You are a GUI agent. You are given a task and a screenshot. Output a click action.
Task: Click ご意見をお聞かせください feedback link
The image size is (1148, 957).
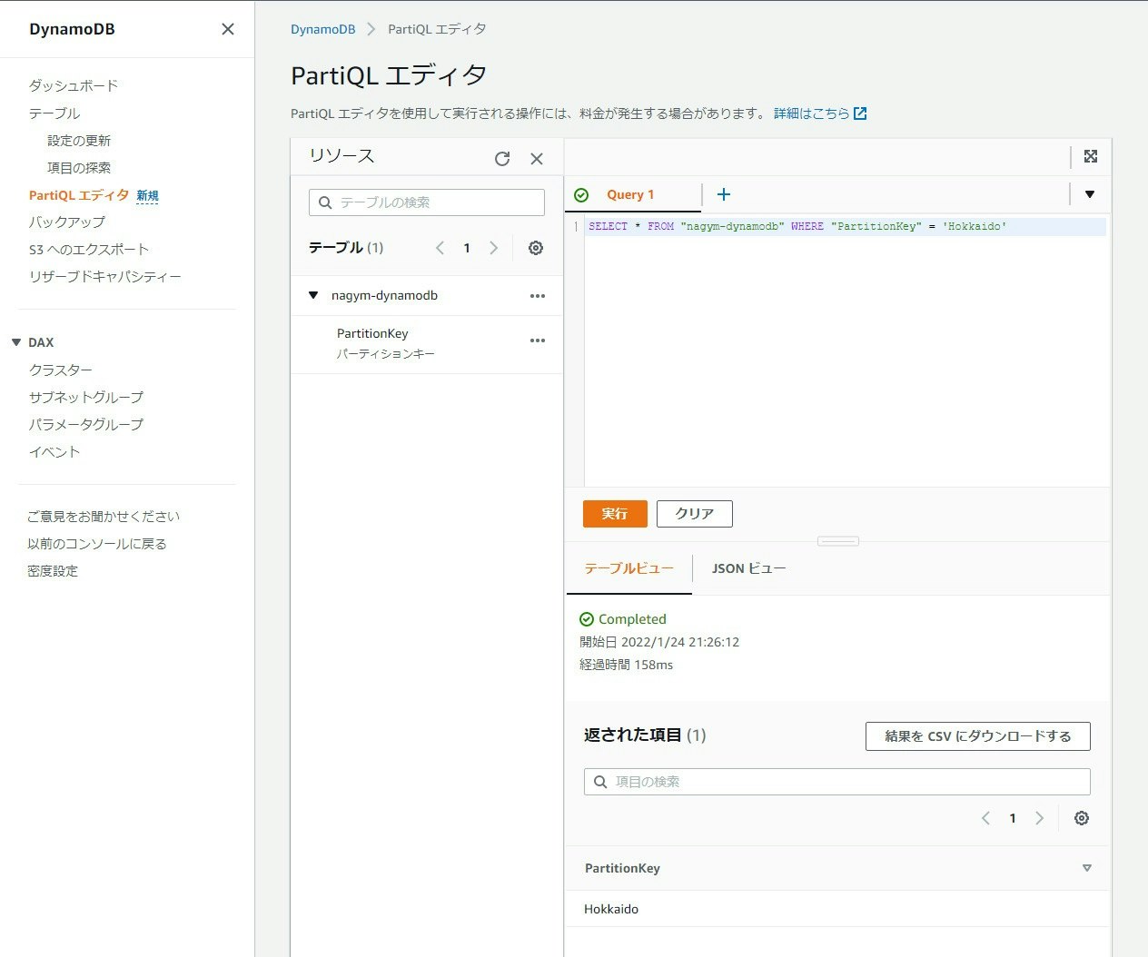pyautogui.click(x=104, y=516)
